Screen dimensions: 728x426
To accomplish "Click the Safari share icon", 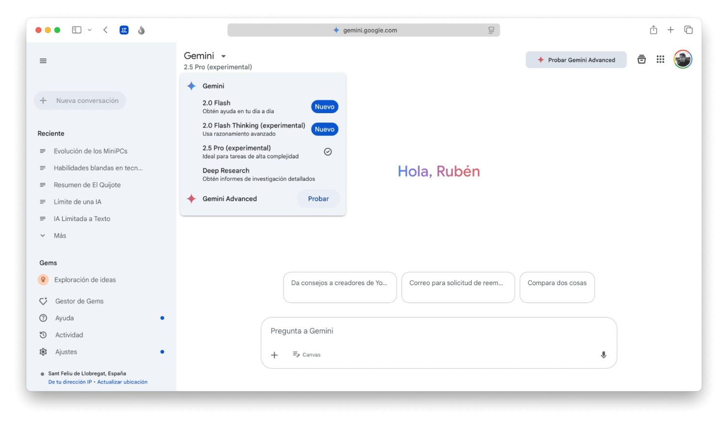I will pos(653,30).
